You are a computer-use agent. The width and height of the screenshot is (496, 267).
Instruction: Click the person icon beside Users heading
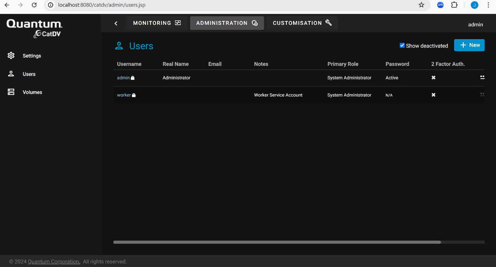(119, 46)
